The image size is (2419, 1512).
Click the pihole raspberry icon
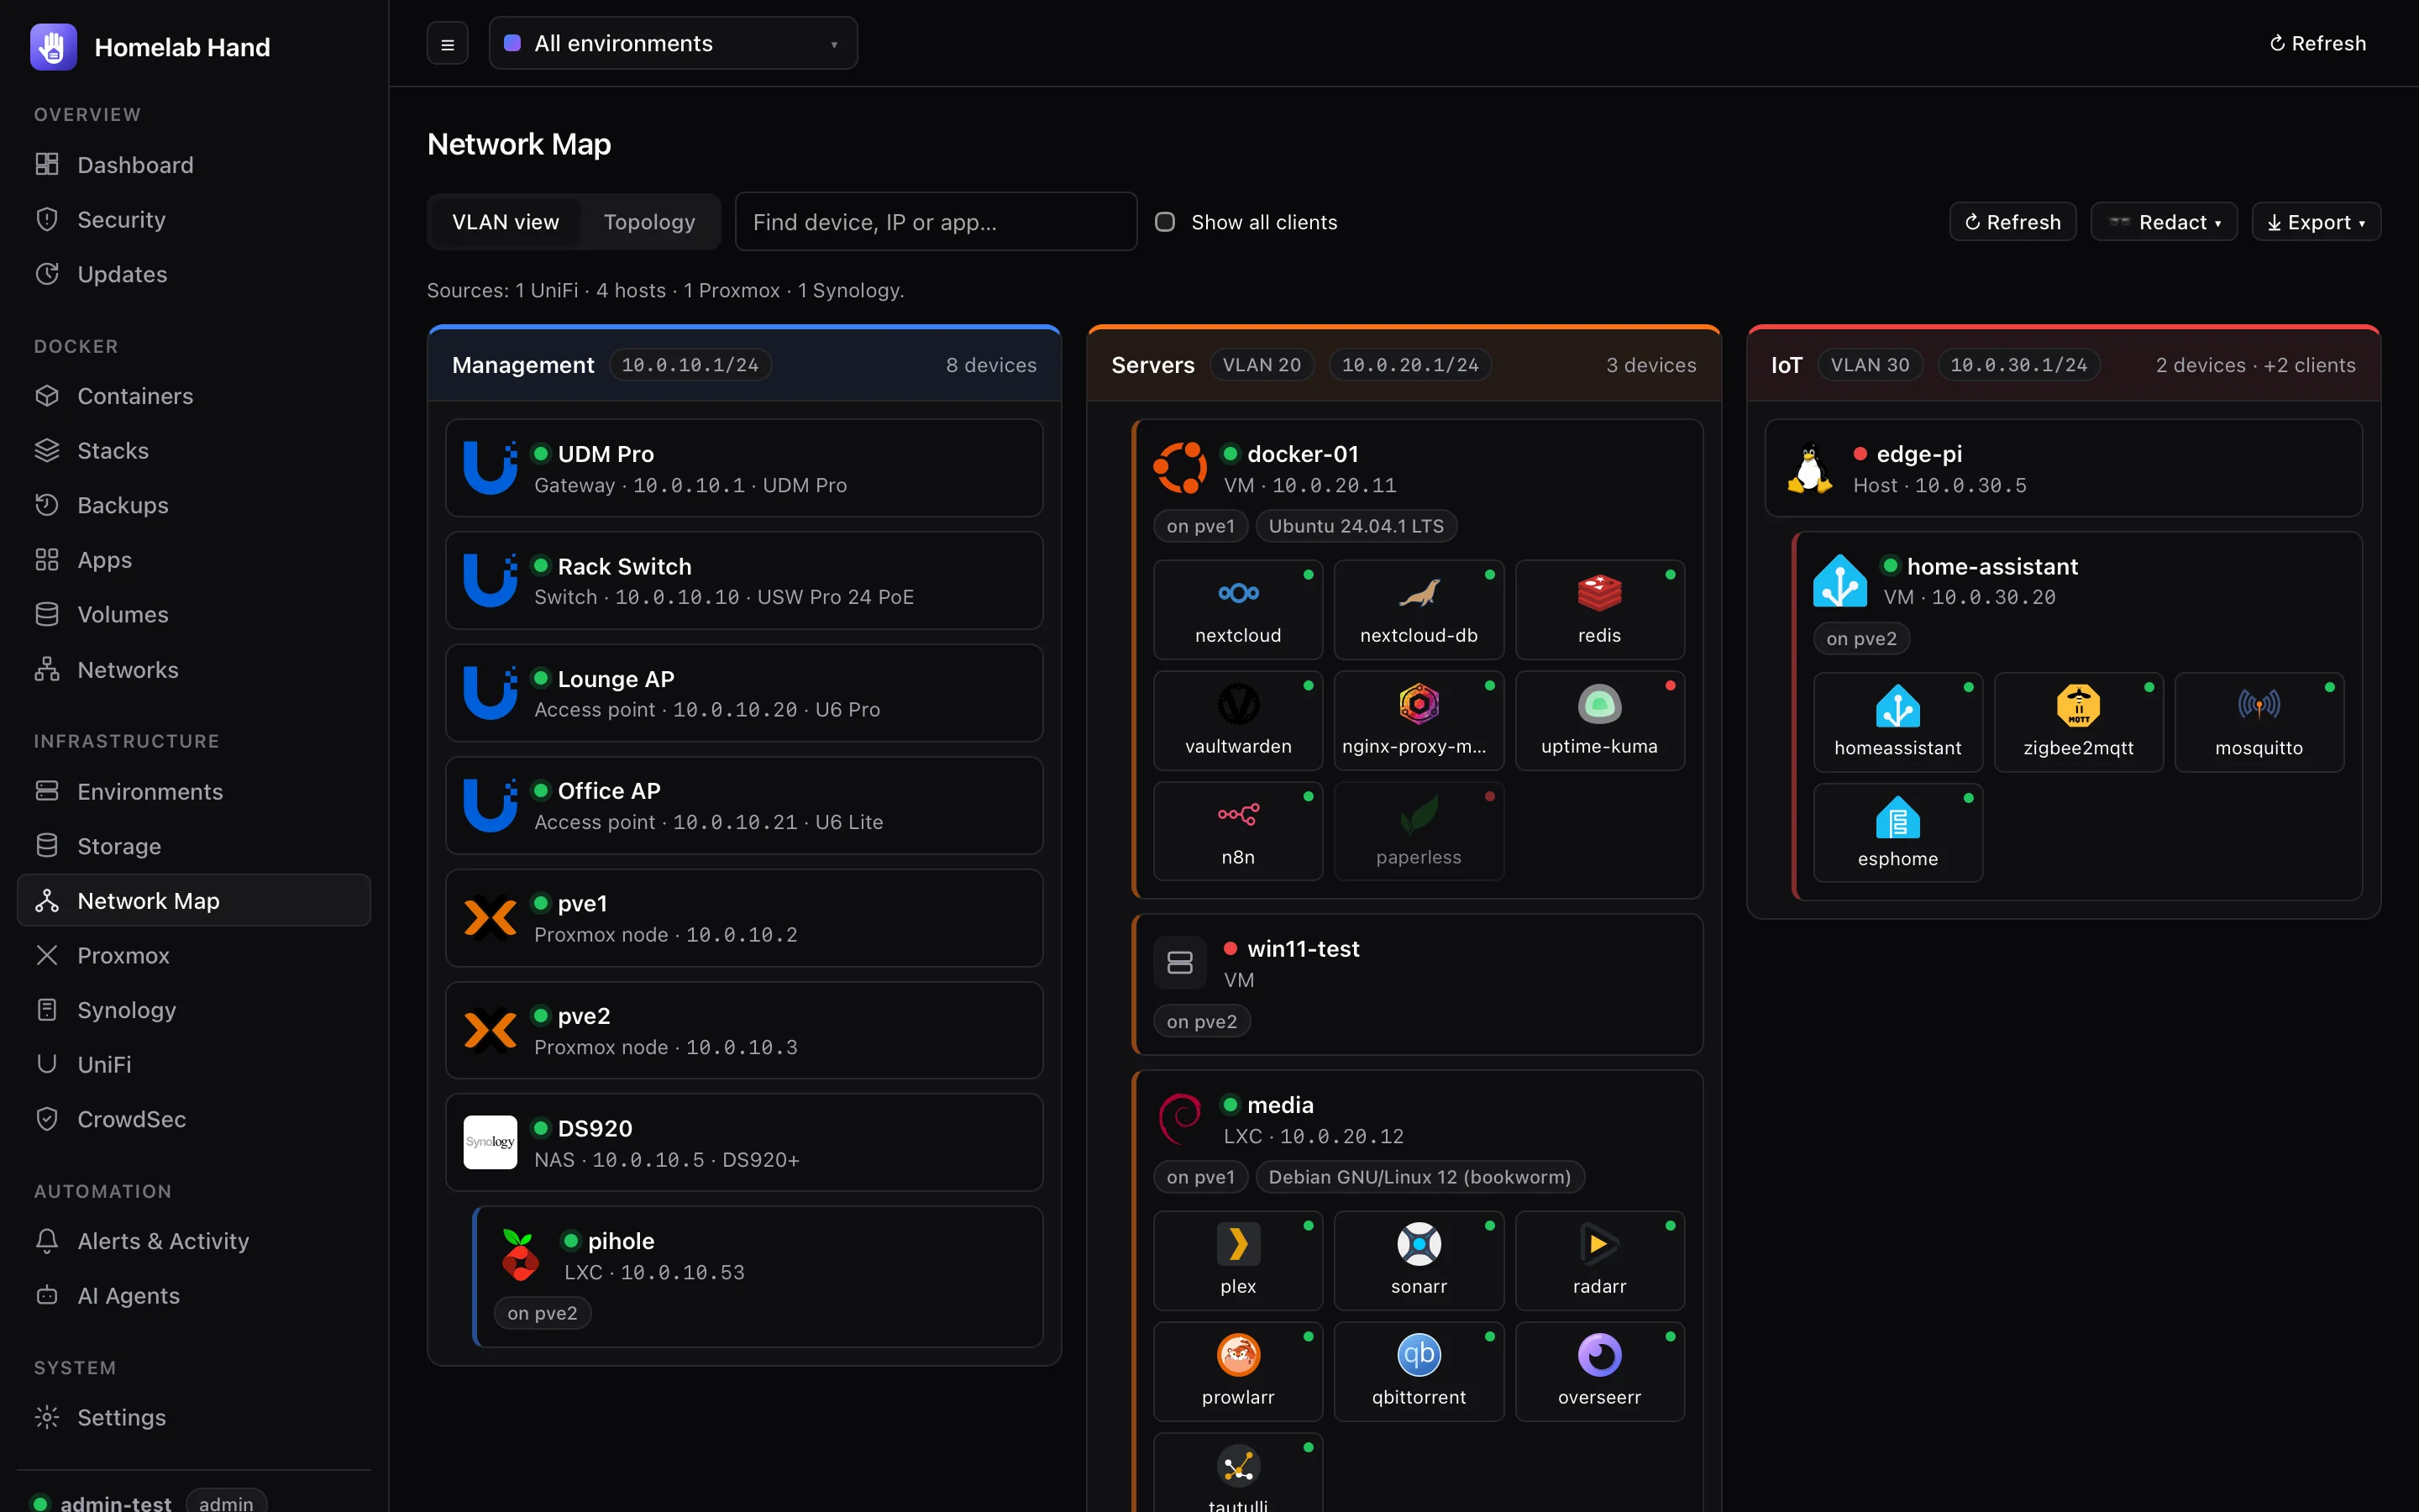pos(520,1255)
